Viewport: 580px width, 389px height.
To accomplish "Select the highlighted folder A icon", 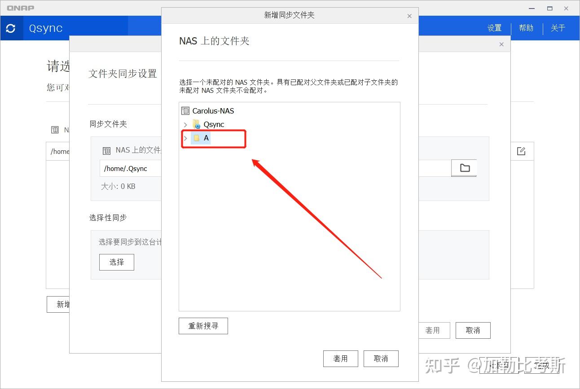I will point(198,138).
